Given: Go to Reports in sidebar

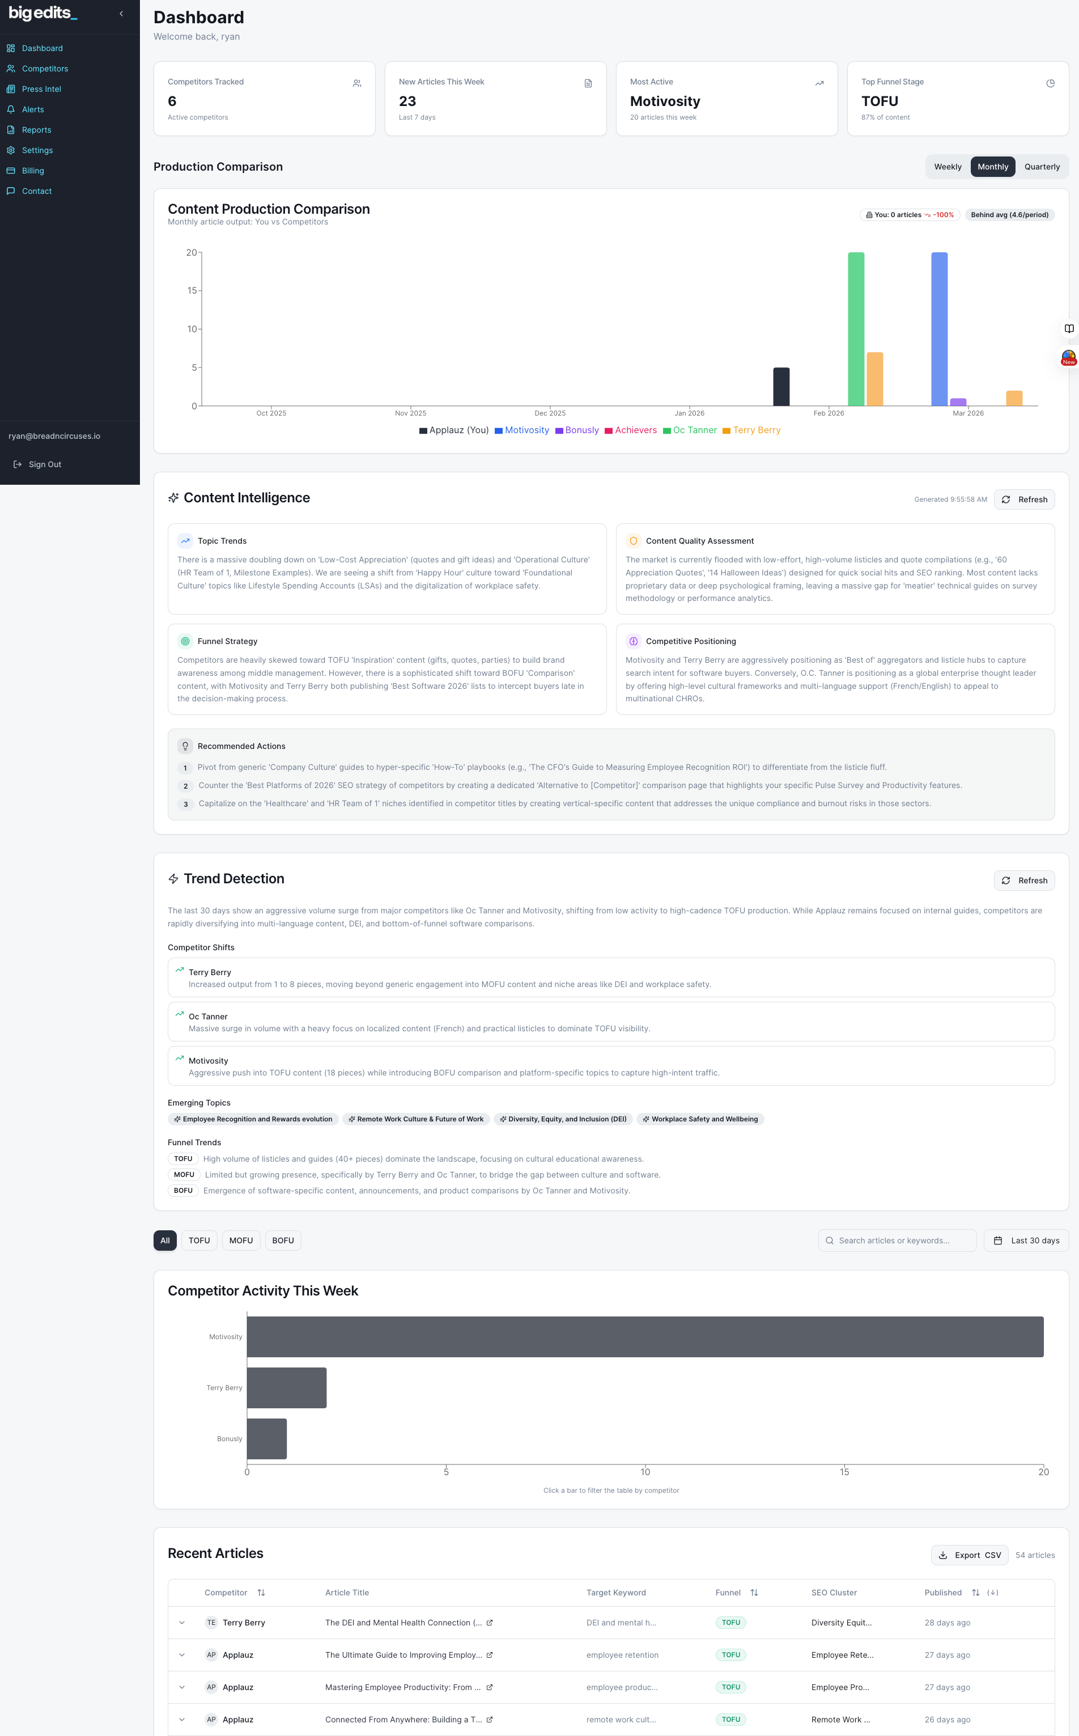Looking at the screenshot, I should [36, 130].
